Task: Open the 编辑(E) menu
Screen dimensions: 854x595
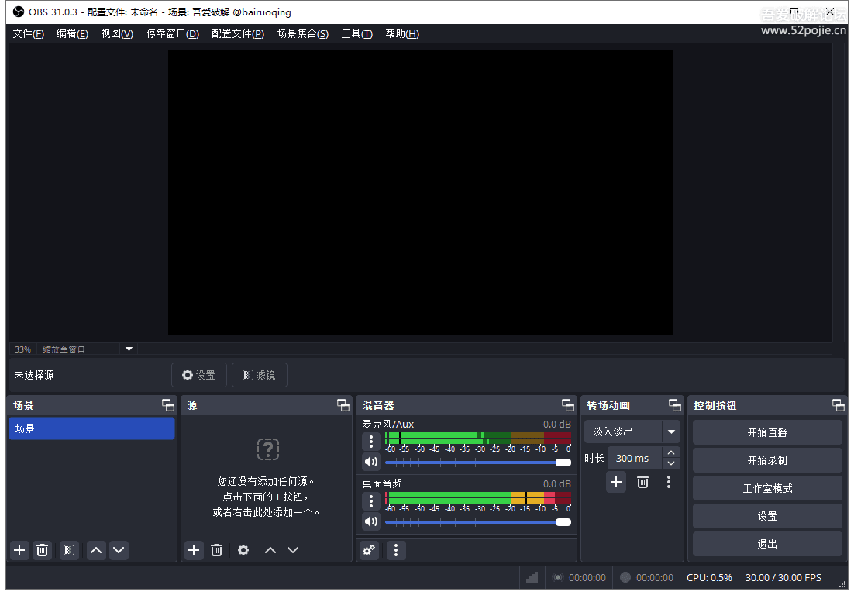Action: [72, 34]
